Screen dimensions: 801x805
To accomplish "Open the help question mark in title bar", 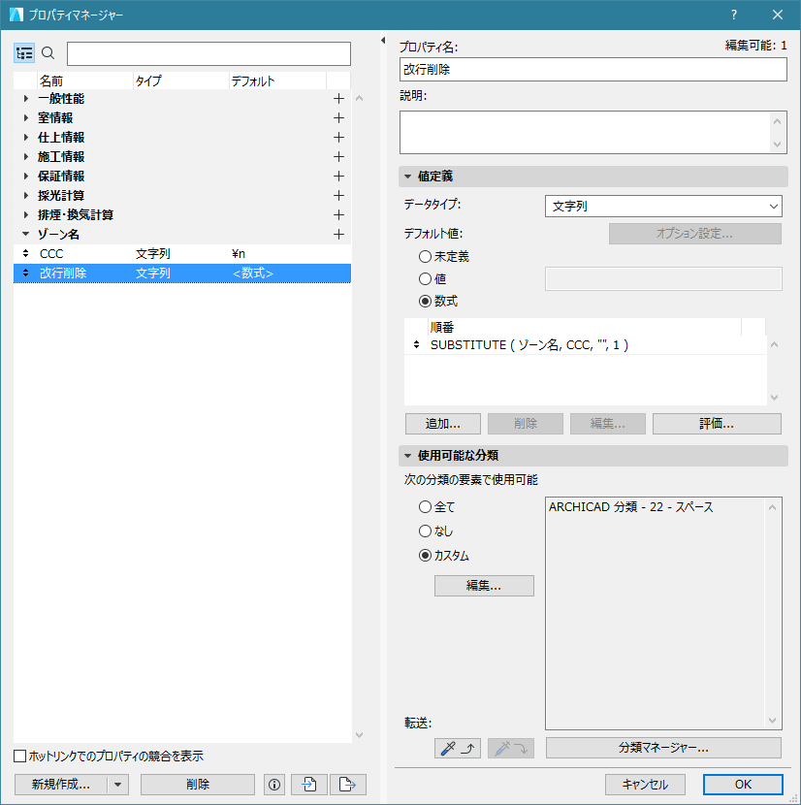I will (734, 15).
